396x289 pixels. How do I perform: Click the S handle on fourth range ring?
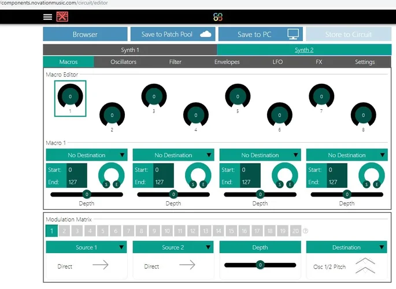click(367, 184)
